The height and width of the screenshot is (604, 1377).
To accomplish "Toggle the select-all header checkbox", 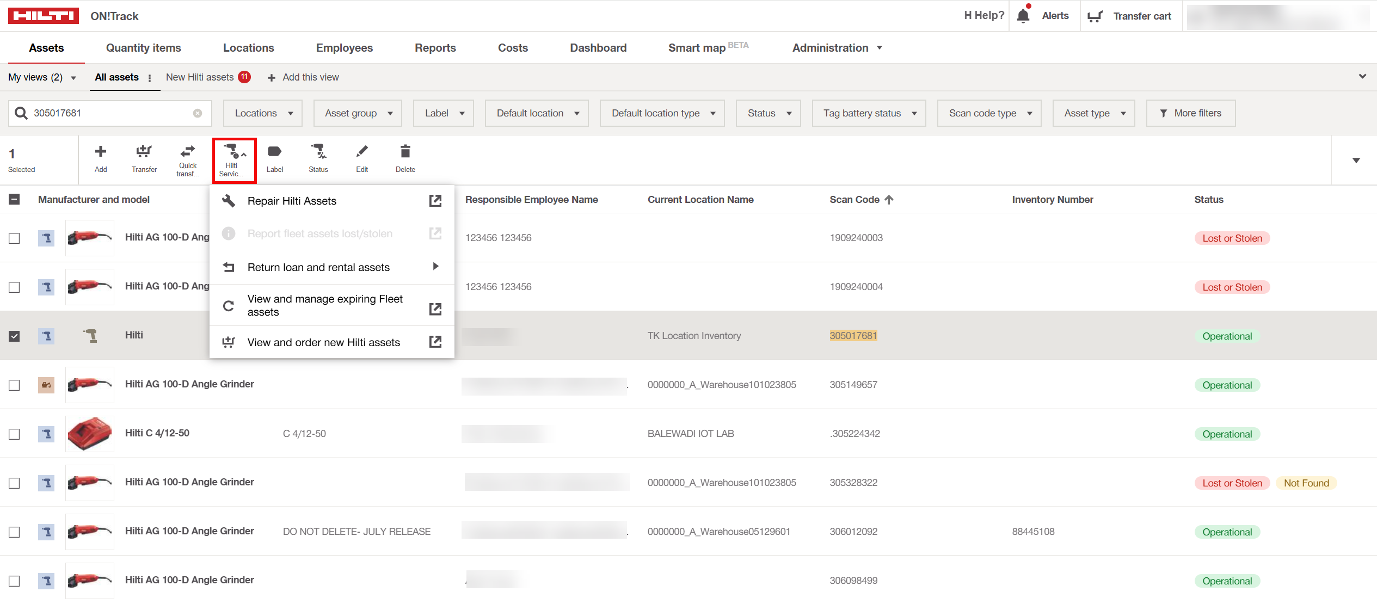I will (x=14, y=200).
